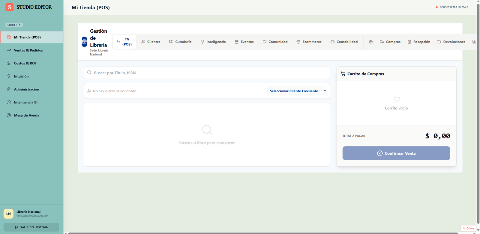Click the clipboard icon on the Recepción tab
Screen dimensions: 480x234
(x=409, y=42)
